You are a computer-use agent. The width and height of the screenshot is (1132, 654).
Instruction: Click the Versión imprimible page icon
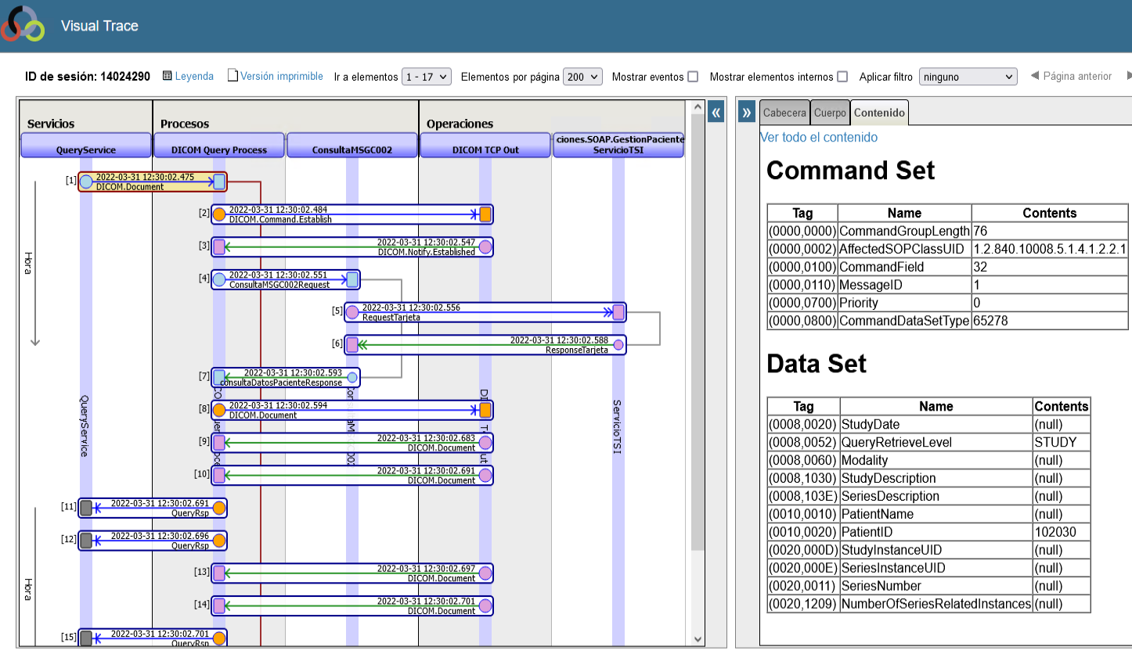click(233, 76)
